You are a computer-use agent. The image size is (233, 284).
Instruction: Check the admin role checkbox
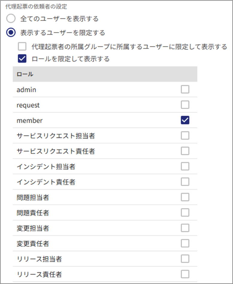(185, 89)
